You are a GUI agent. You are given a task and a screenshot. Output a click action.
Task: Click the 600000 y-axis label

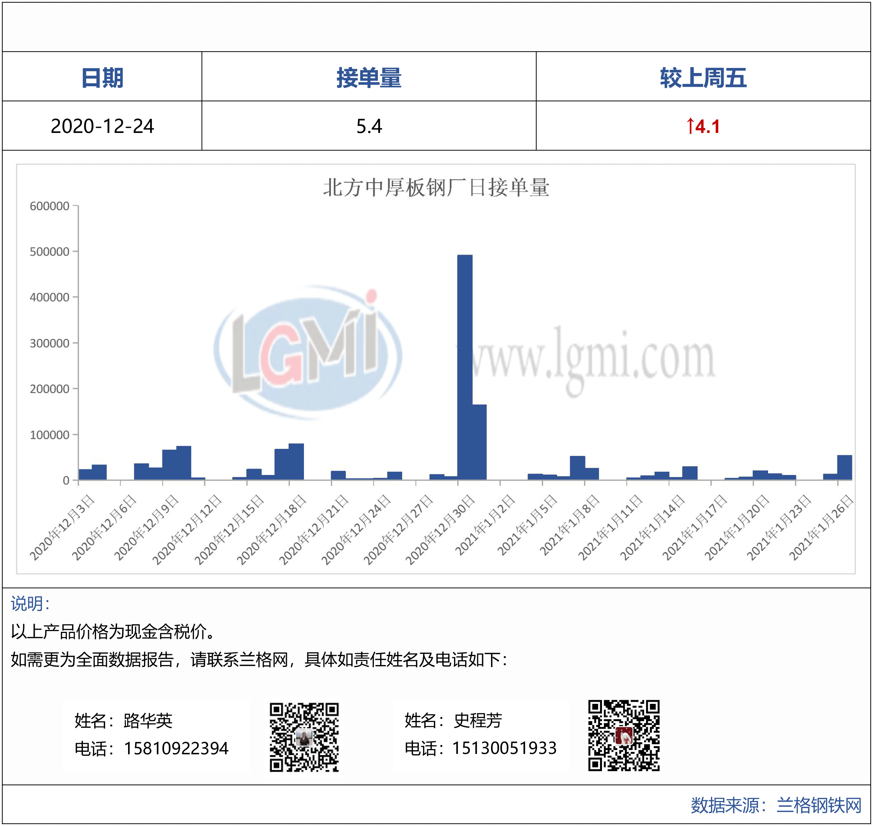[x=49, y=206]
